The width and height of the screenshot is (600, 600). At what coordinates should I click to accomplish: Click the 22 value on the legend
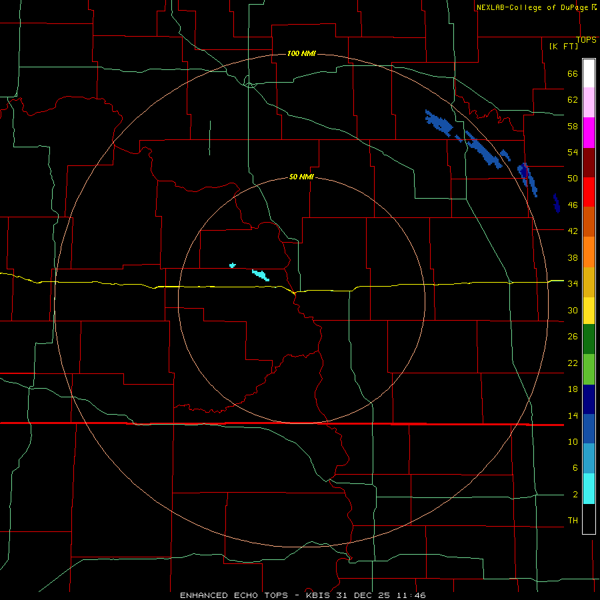(573, 363)
